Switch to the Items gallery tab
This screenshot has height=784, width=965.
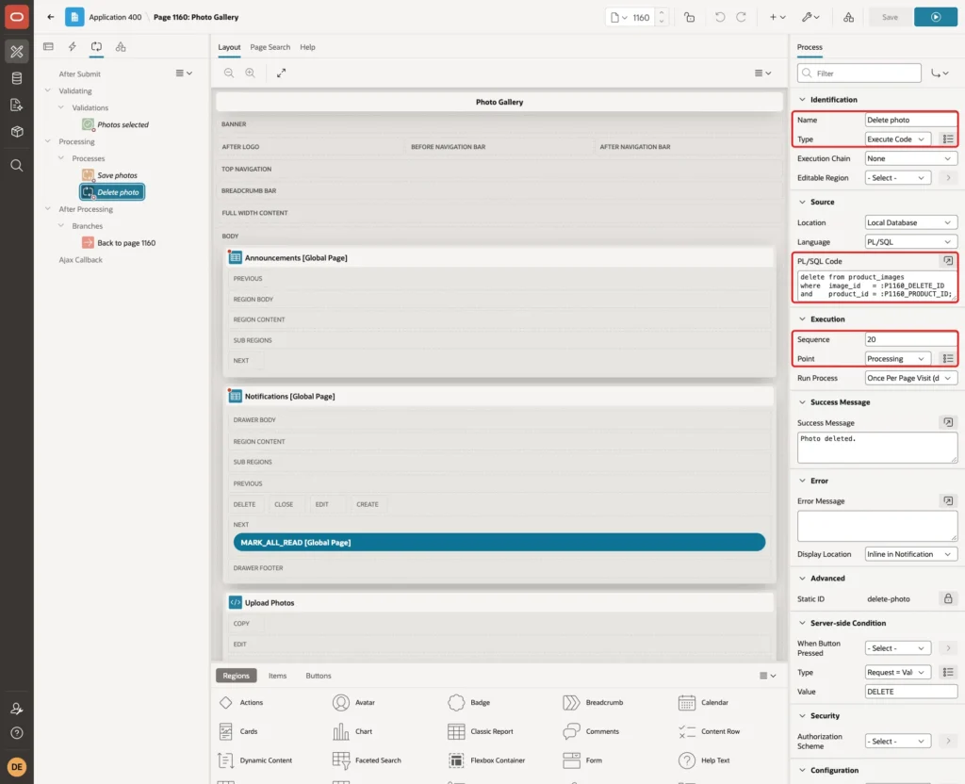277,675
